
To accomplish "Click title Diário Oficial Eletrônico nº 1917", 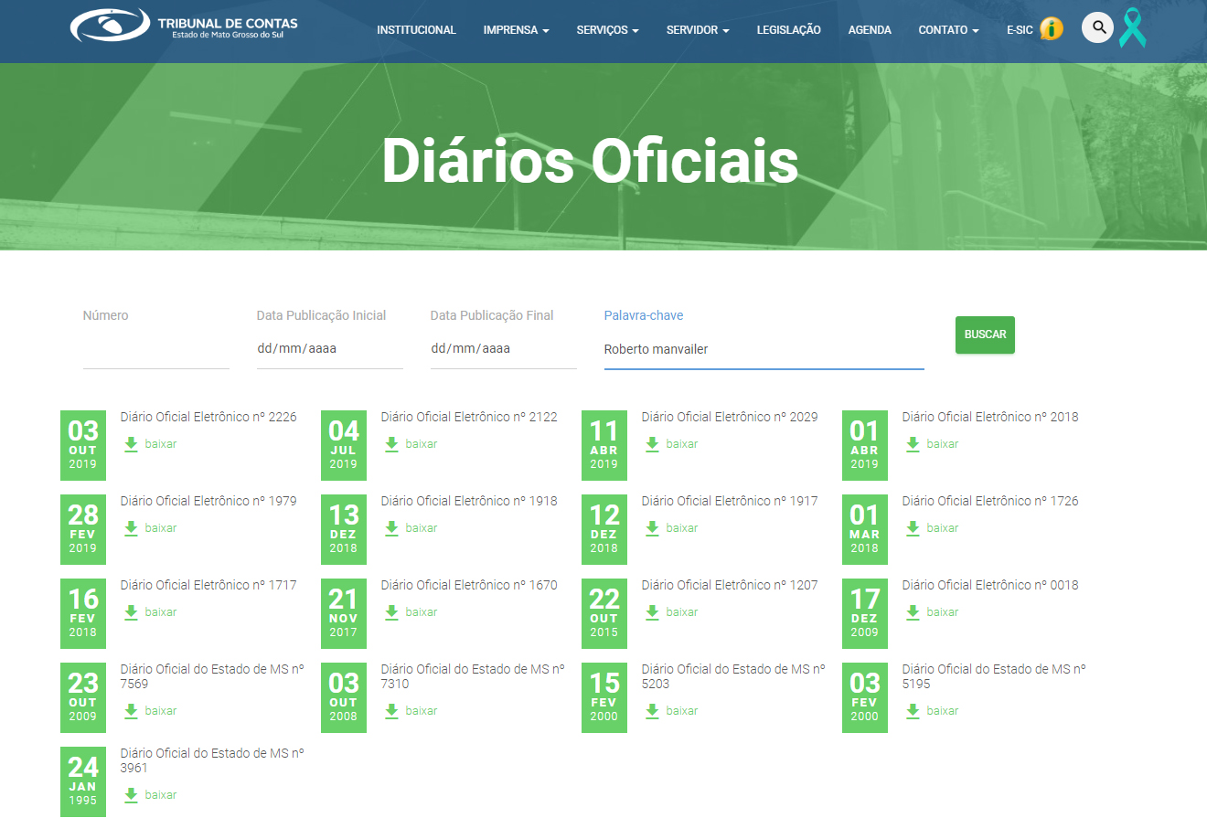I will [730, 501].
